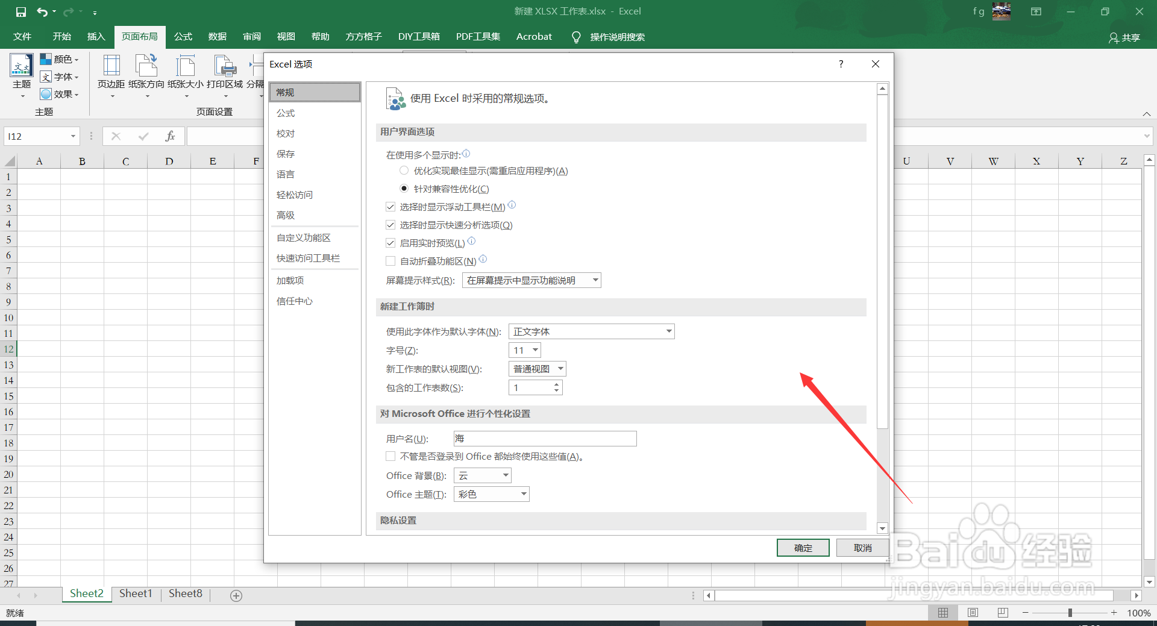This screenshot has width=1157, height=626.
Task: Select the 纸张方向 (Orientation) icon
Action: 146,72
